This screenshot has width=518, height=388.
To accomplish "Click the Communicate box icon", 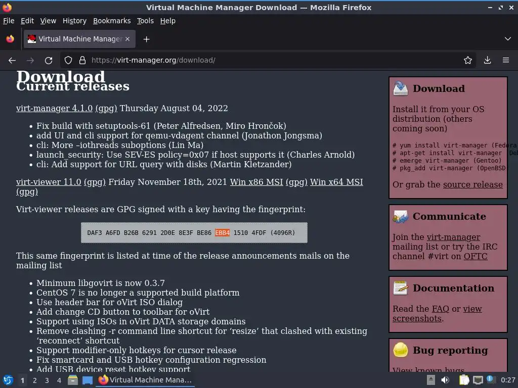I will pyautogui.click(x=401, y=216).
